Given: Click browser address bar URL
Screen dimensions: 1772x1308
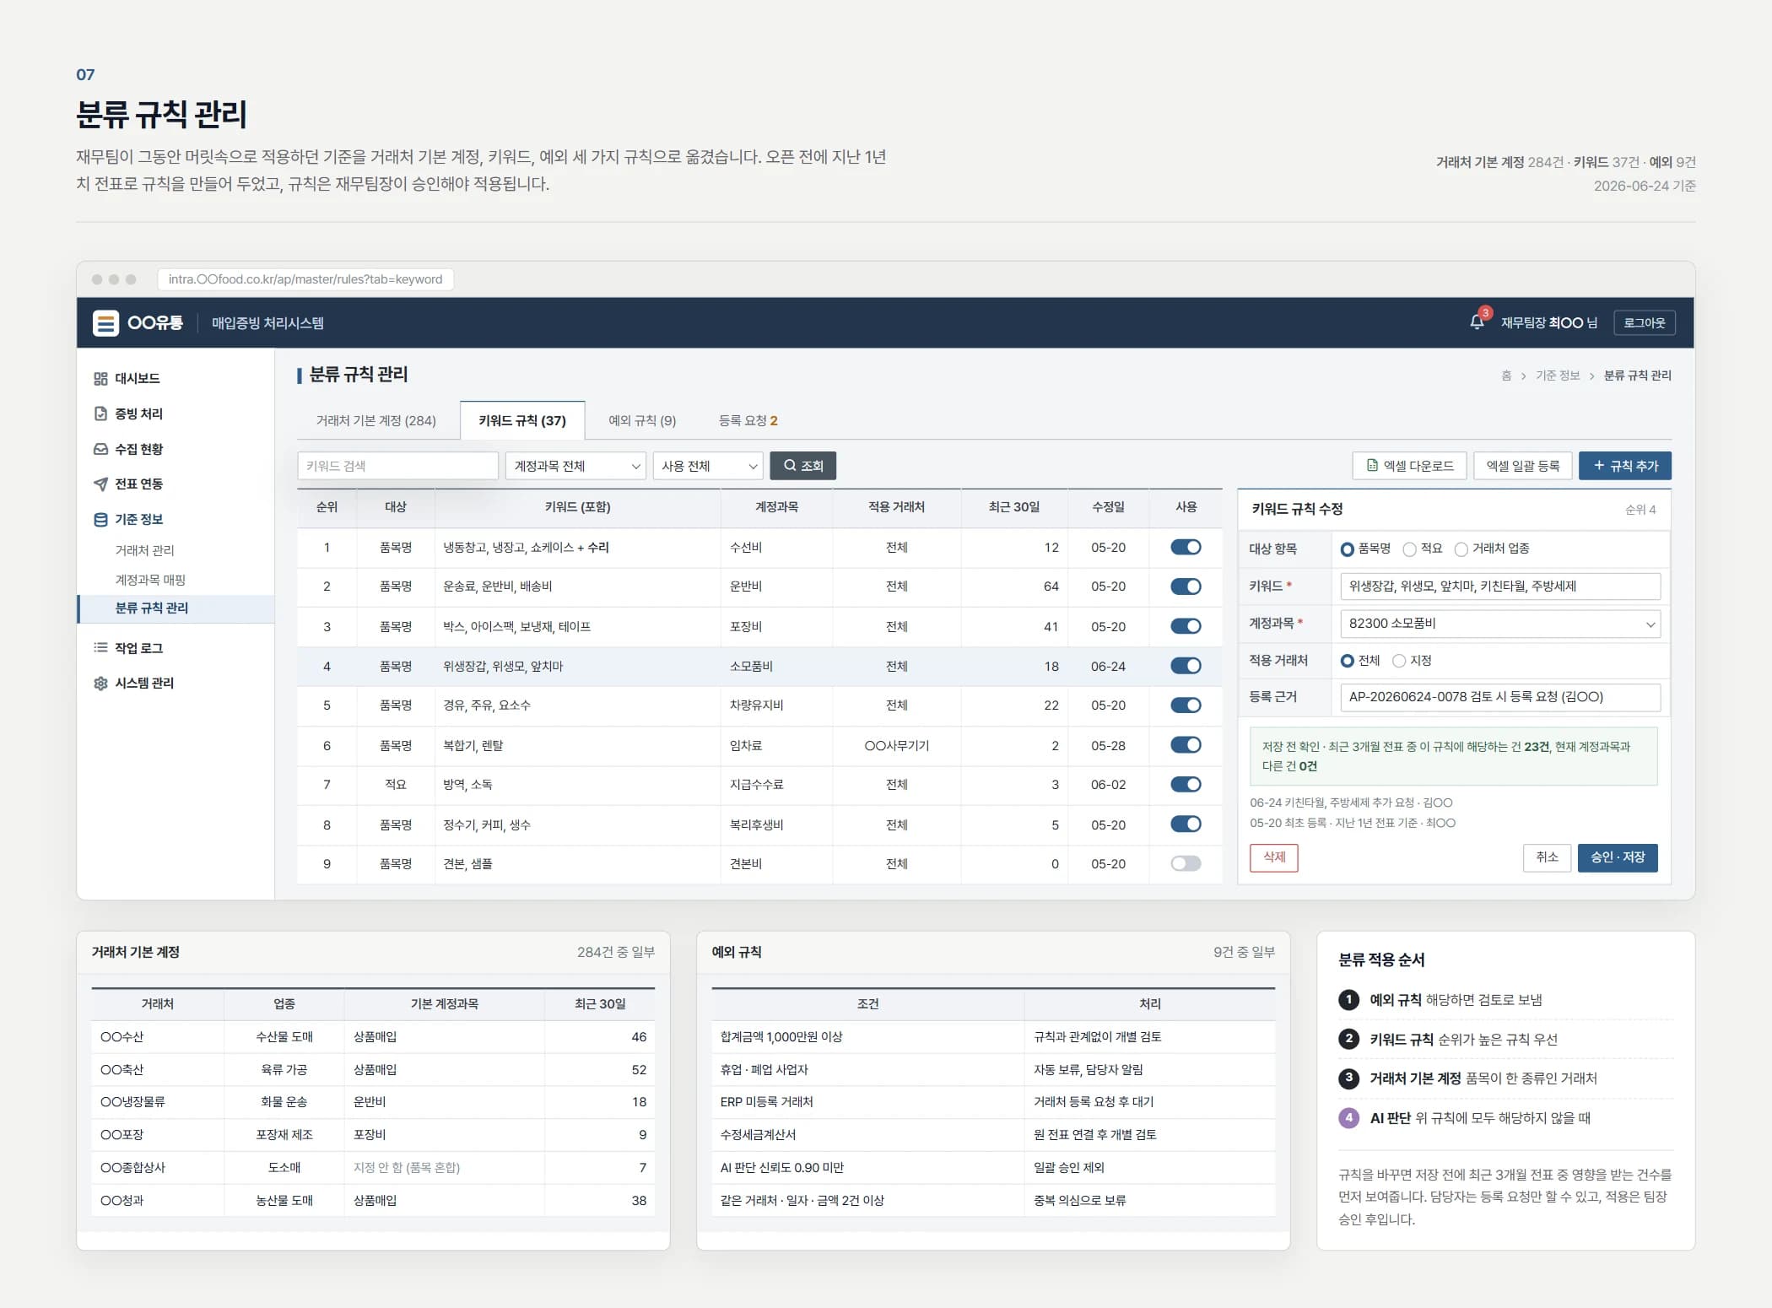Looking at the screenshot, I should click(305, 279).
